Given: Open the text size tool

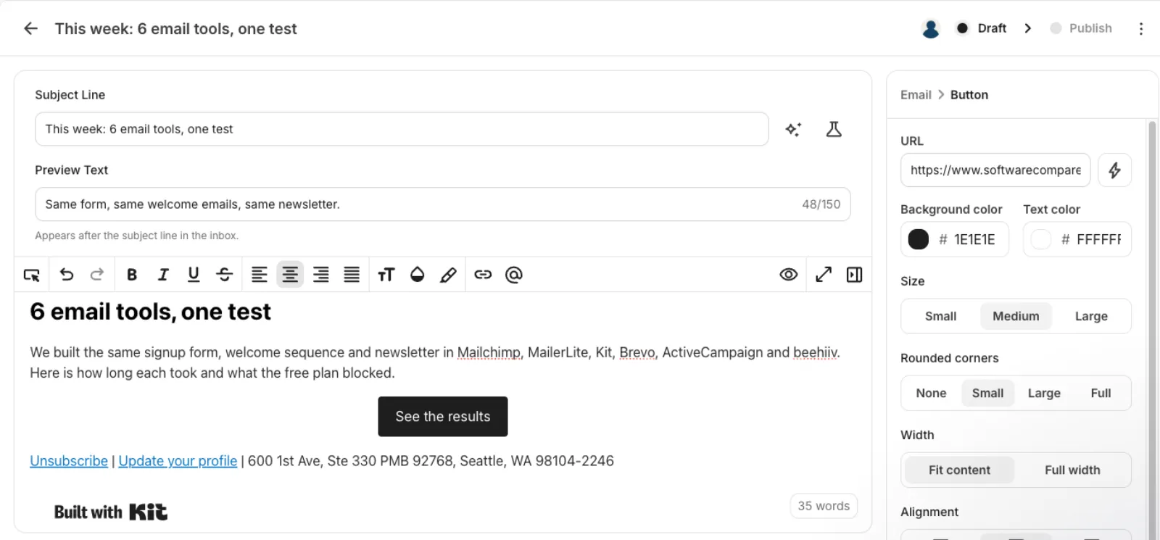Looking at the screenshot, I should (x=386, y=275).
